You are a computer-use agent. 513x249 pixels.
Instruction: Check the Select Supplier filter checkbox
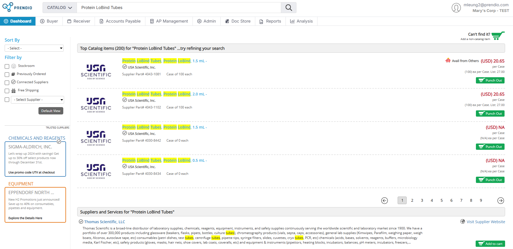[x=7, y=100]
